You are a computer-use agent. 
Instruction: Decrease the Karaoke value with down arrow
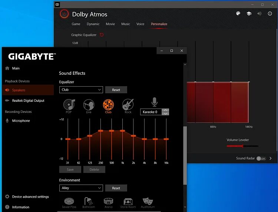[x=165, y=114]
